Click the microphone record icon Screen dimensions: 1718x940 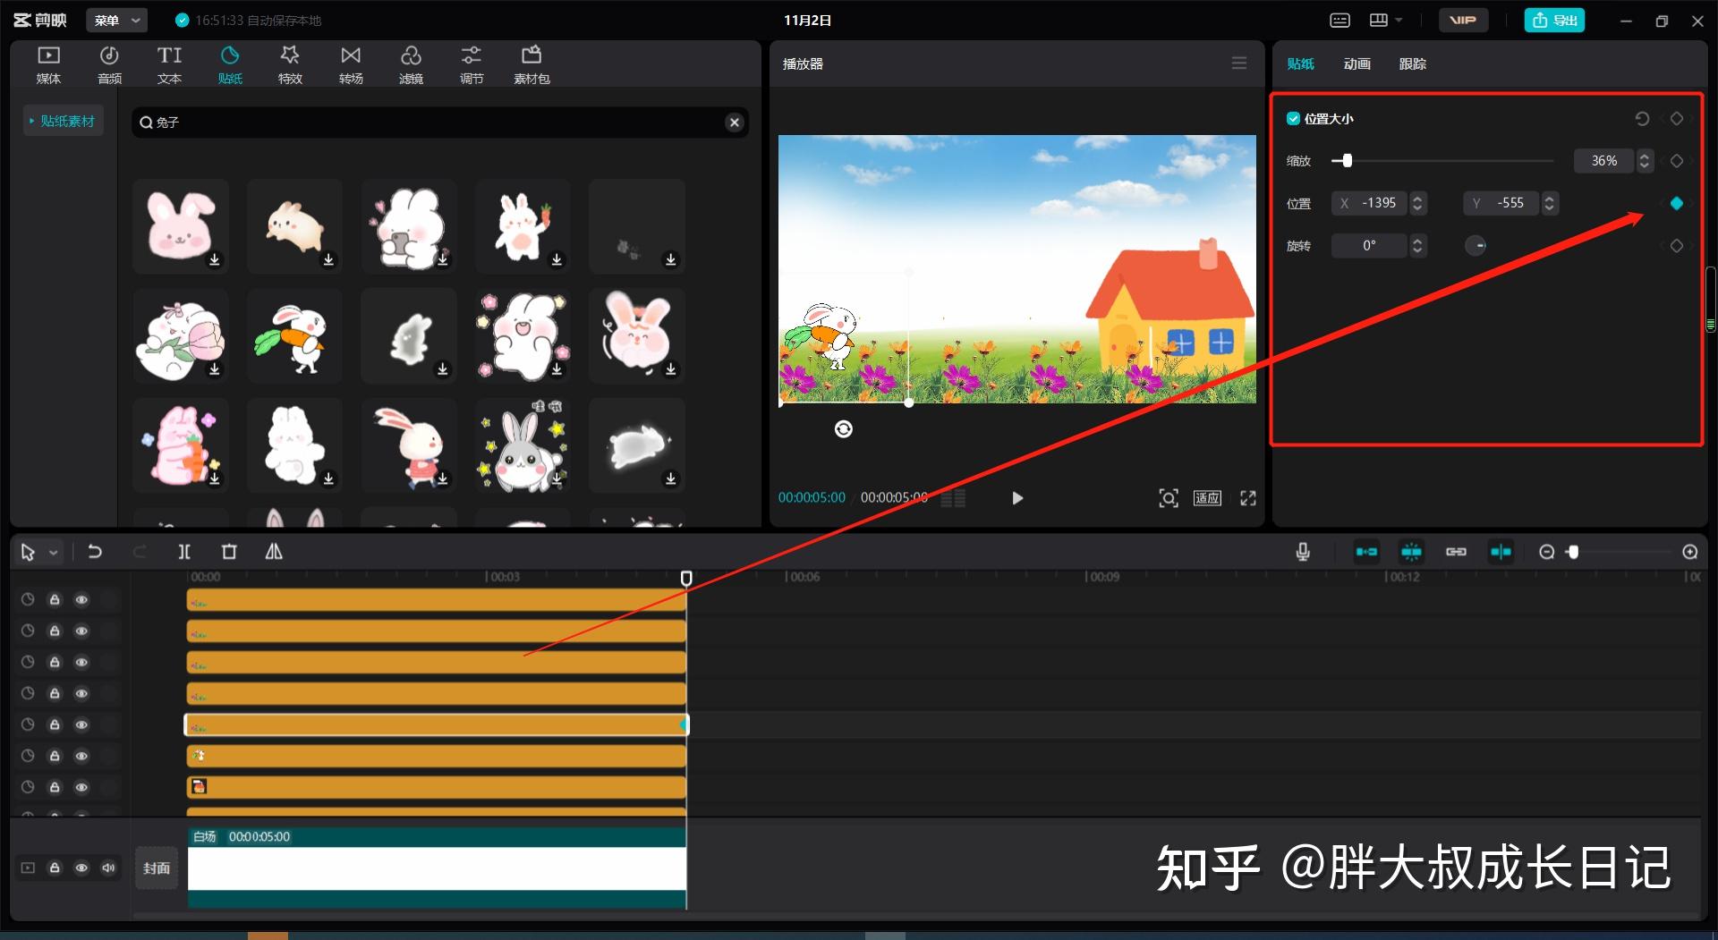tap(1303, 552)
